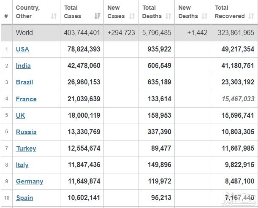Open the France country link

[26, 99]
